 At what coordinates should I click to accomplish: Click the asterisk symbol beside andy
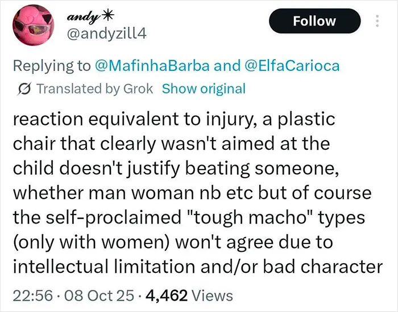click(x=107, y=16)
